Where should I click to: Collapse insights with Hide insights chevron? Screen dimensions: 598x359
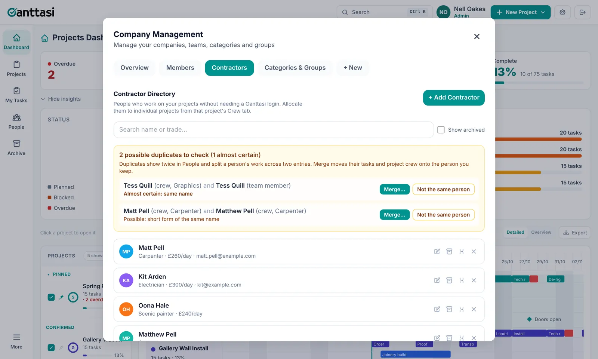[x=43, y=99]
